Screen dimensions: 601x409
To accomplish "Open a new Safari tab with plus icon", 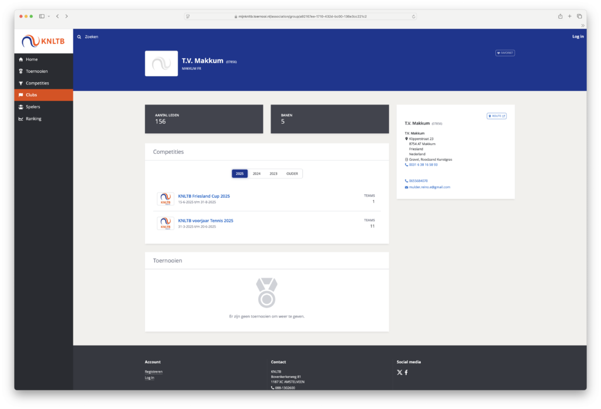I will [x=569, y=16].
